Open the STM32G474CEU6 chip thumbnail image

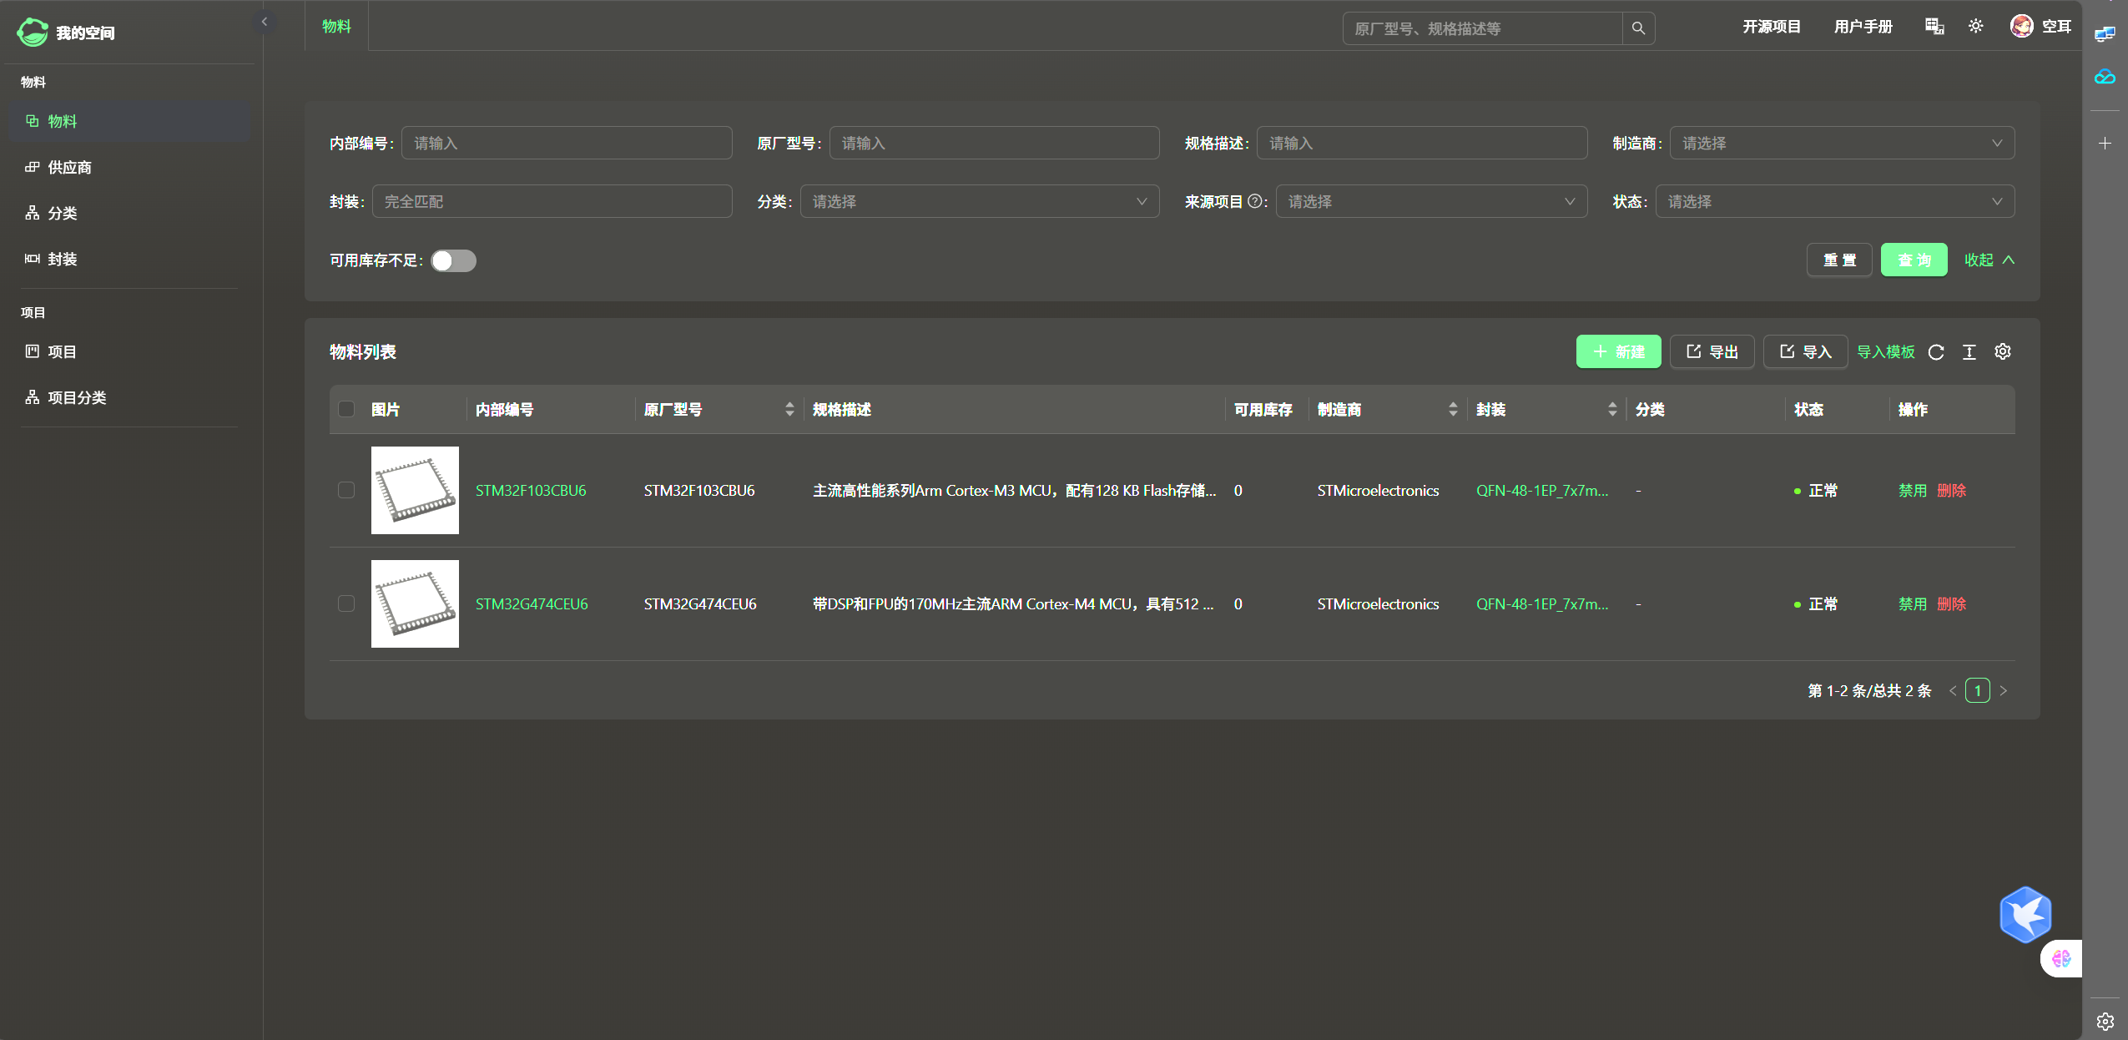point(415,603)
